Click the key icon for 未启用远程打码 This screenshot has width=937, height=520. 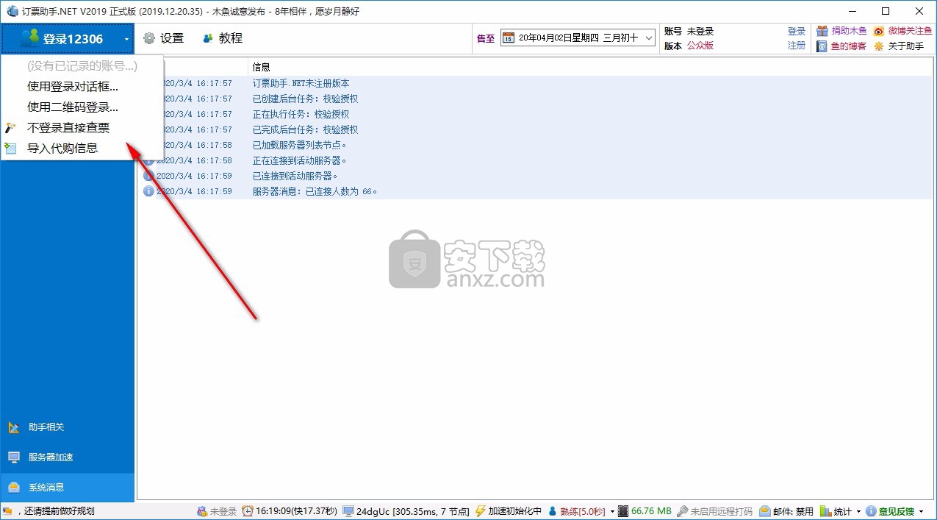coord(682,511)
